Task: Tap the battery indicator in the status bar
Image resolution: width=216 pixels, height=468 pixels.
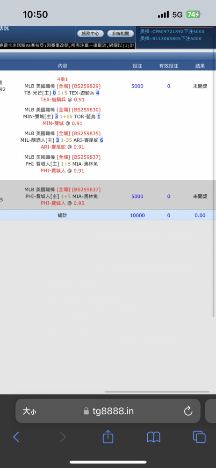Action: click(x=194, y=15)
